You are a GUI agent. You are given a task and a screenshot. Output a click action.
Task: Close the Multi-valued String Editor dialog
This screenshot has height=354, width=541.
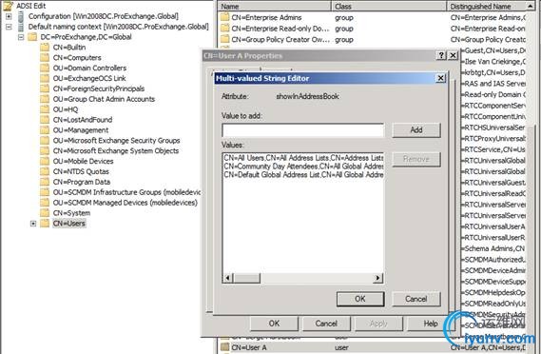coord(440,78)
